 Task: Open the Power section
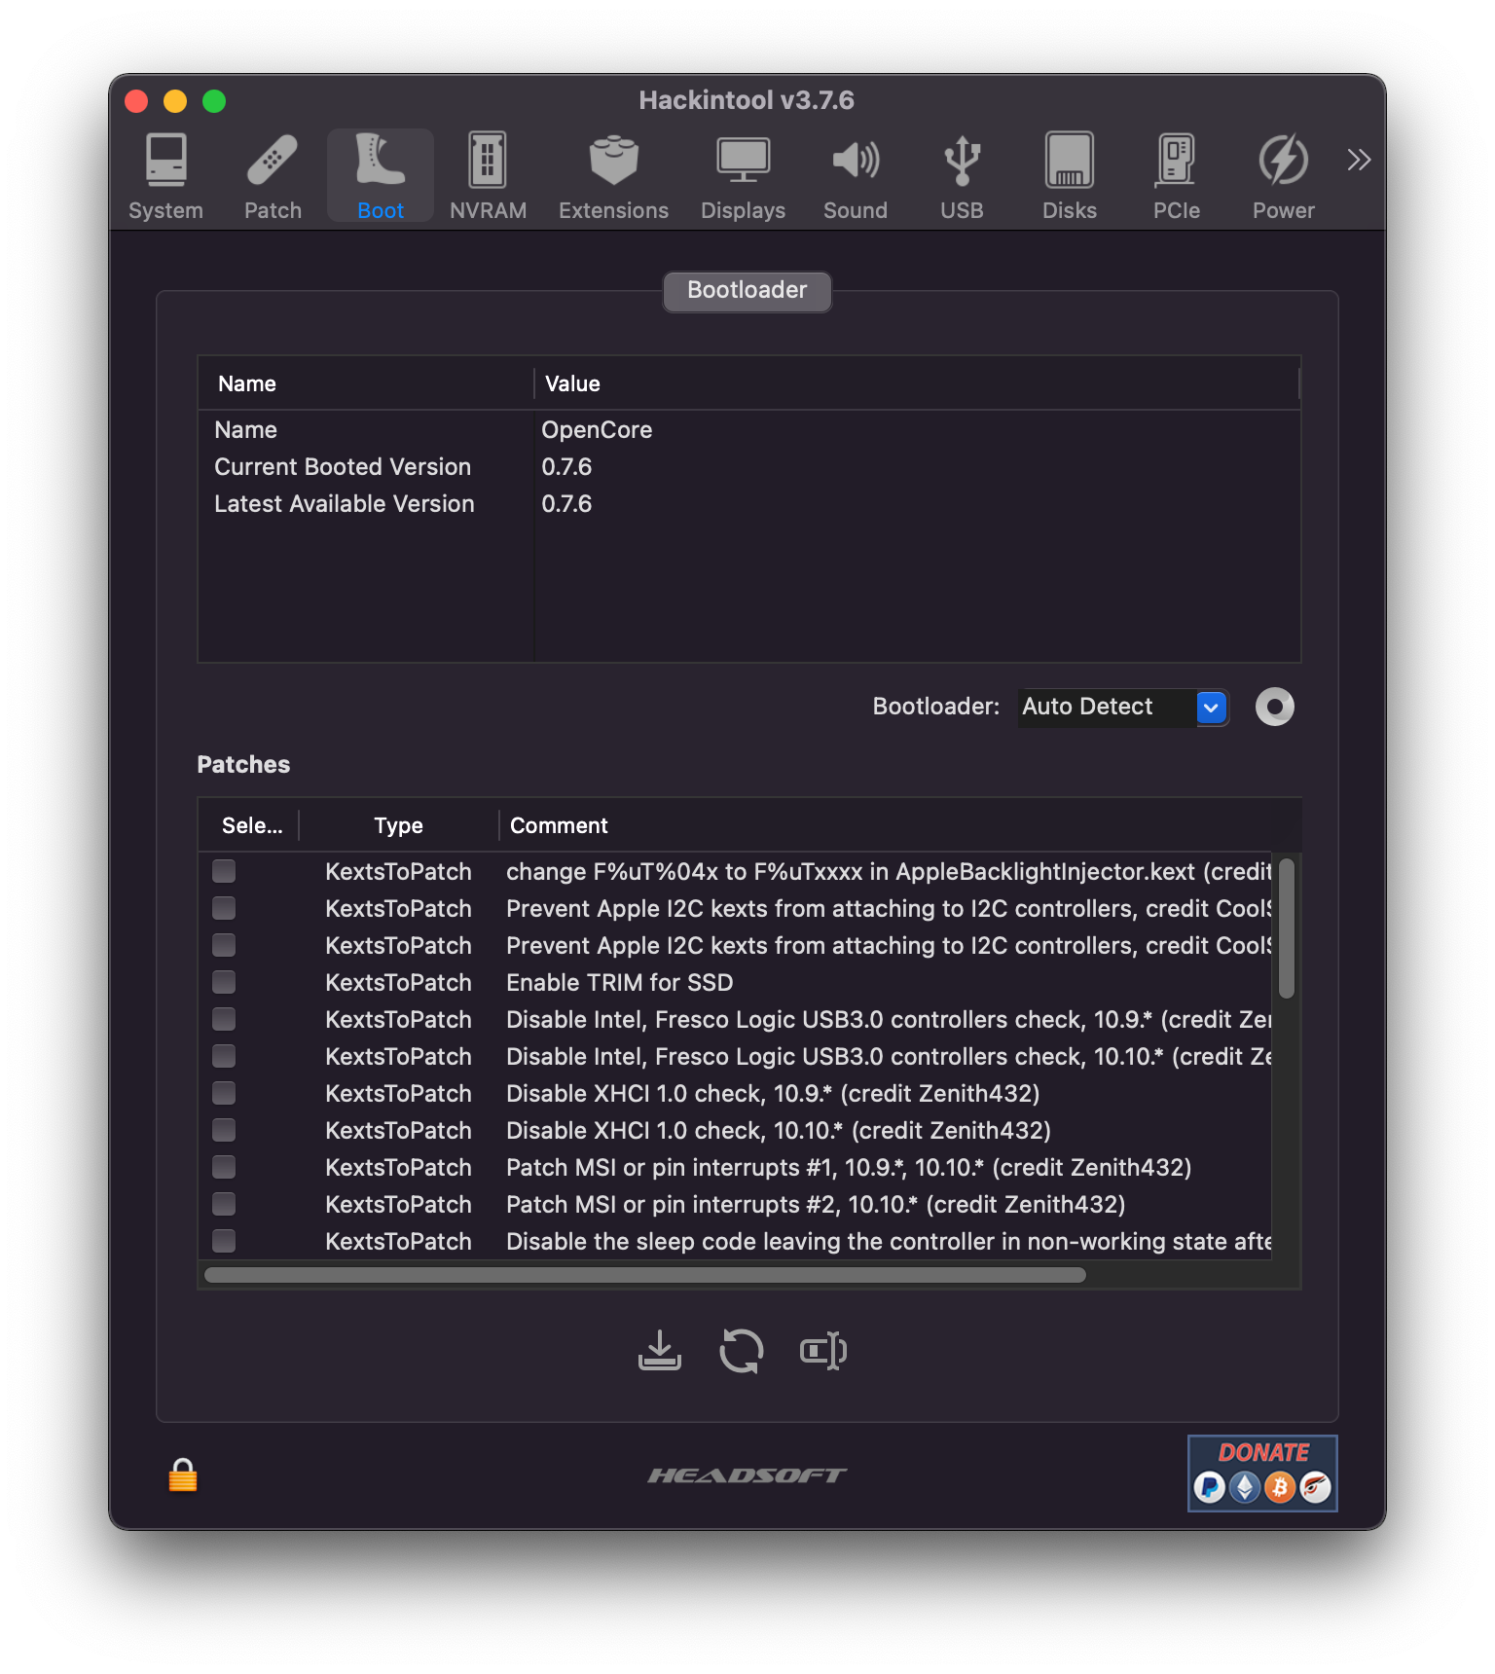tap(1283, 176)
